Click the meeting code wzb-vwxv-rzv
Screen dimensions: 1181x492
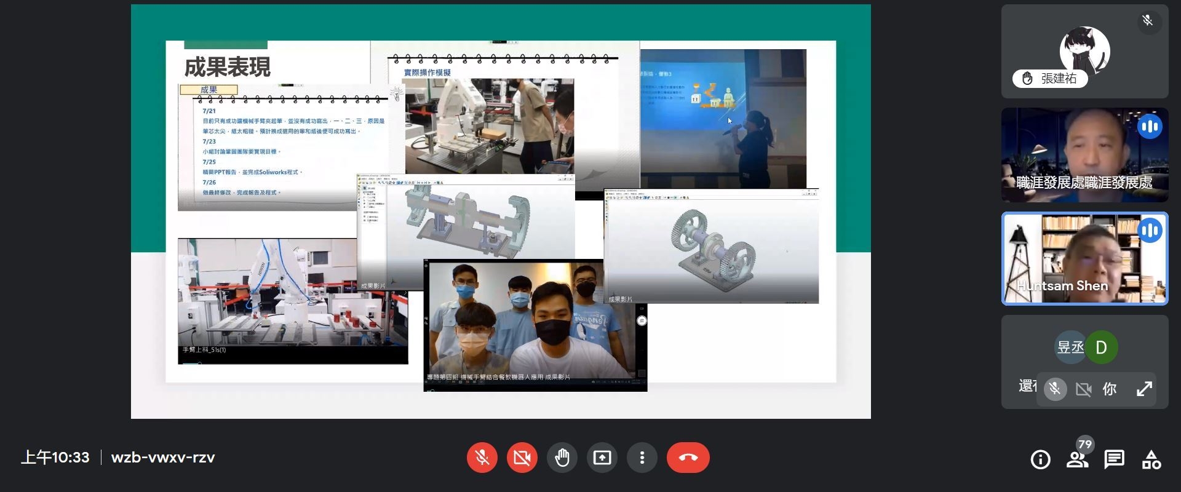(163, 458)
